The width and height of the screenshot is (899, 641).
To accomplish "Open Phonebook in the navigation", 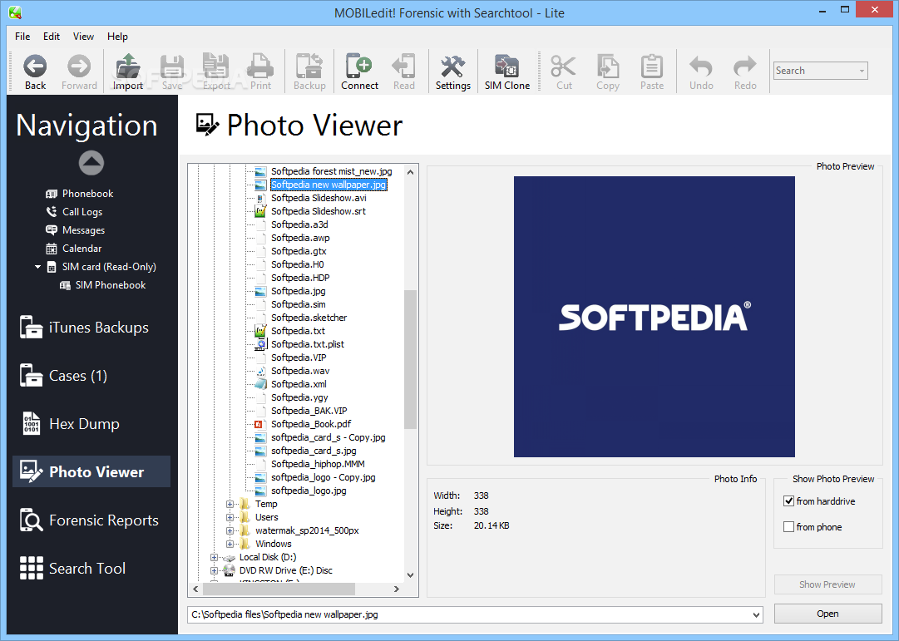I will tap(87, 194).
